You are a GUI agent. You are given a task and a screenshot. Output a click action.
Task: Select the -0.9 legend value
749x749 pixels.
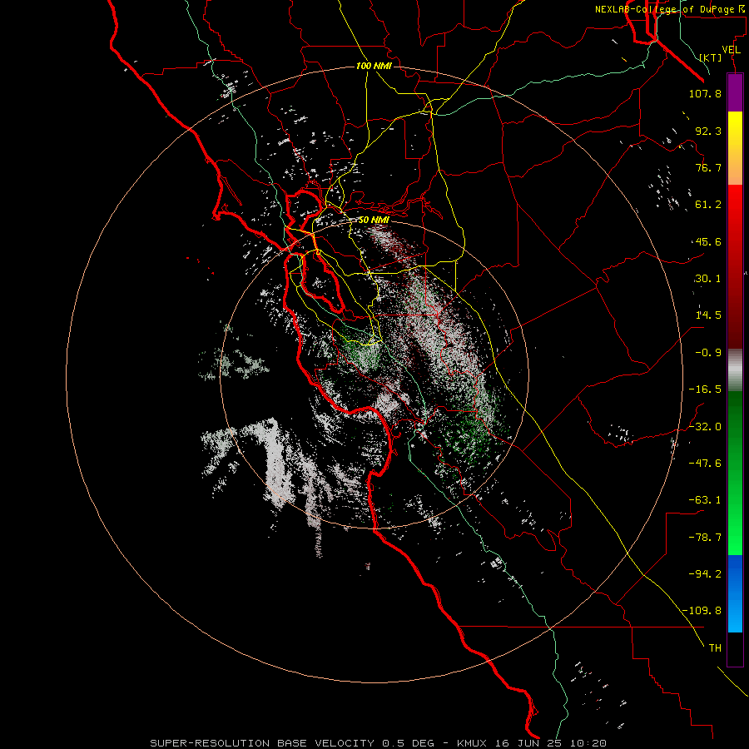coord(708,353)
